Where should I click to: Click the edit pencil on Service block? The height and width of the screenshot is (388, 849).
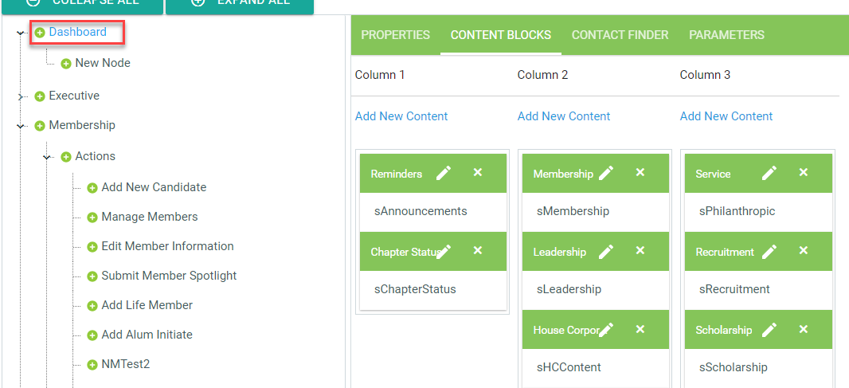(769, 173)
